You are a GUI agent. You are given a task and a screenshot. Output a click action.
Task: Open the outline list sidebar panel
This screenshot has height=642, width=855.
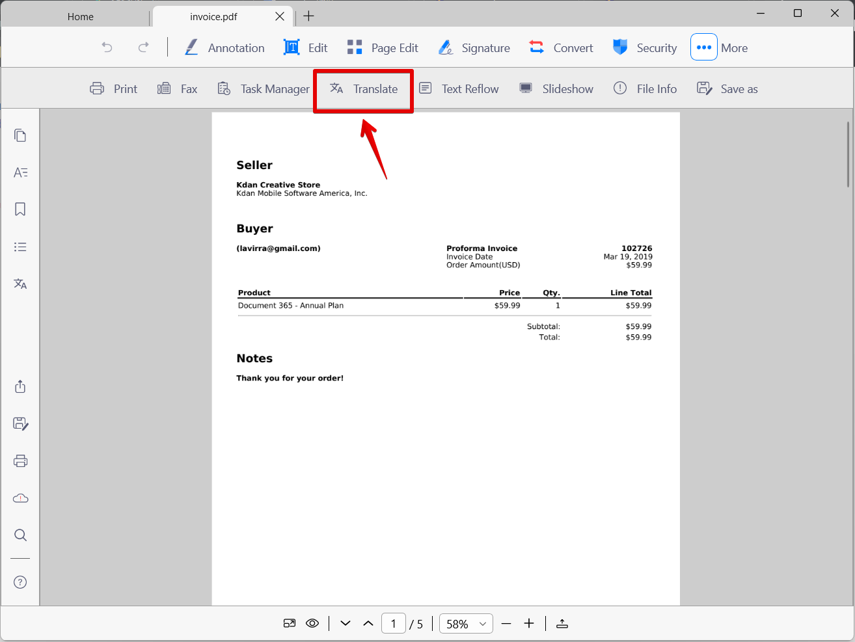point(20,247)
